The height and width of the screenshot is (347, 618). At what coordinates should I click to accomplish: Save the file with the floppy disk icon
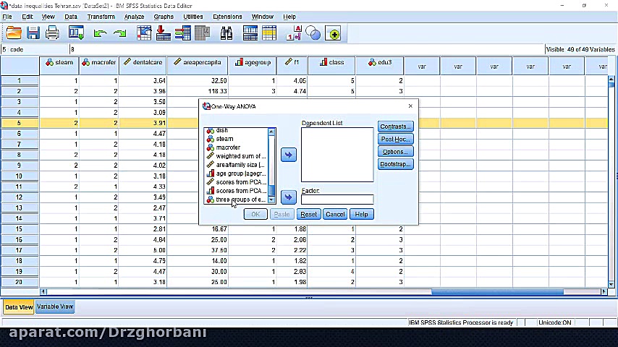point(33,33)
